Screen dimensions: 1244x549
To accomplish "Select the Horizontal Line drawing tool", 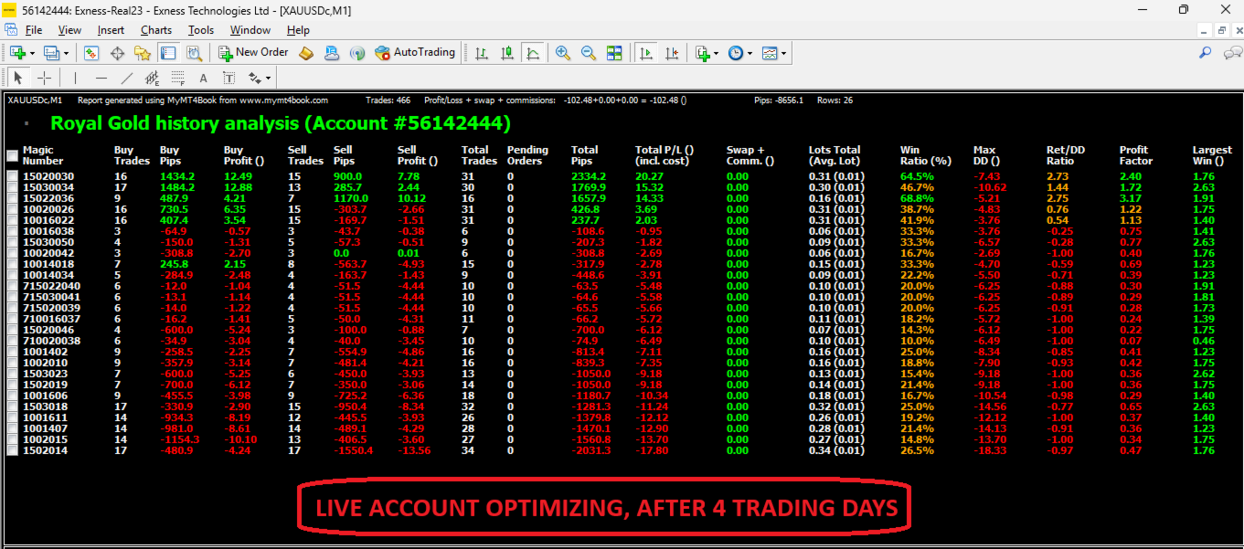I will coord(101,78).
